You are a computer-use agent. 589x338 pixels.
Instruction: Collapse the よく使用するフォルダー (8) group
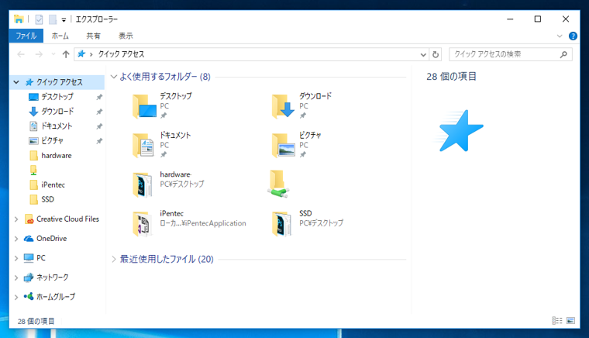pos(114,77)
